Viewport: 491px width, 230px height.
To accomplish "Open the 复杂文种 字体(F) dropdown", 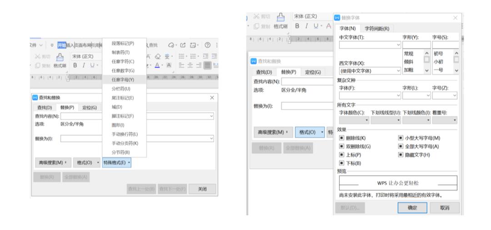I will pos(370,96).
